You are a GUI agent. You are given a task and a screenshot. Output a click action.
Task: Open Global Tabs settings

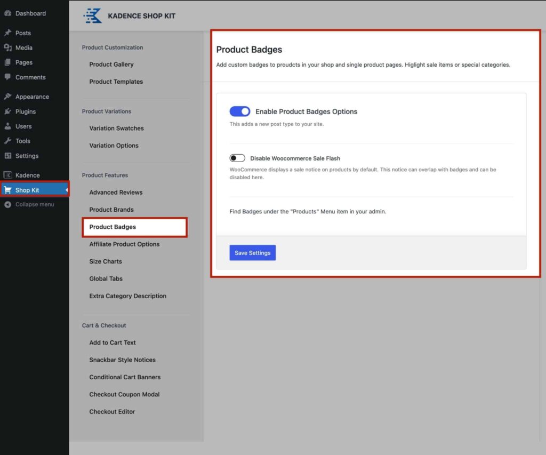106,279
